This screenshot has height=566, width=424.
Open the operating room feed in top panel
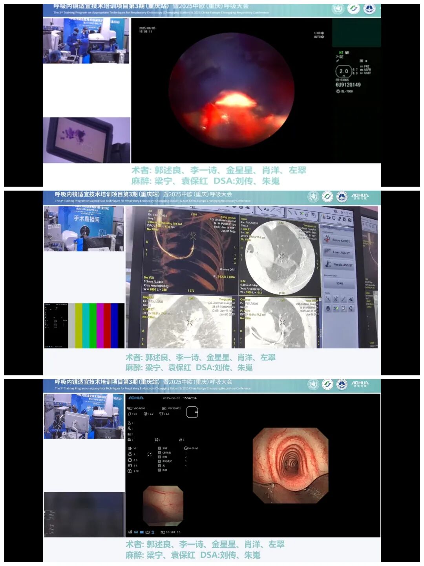point(86,40)
